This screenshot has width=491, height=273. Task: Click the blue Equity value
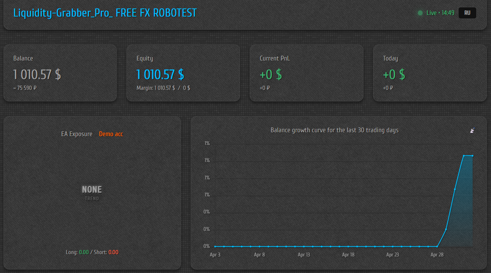tap(160, 74)
